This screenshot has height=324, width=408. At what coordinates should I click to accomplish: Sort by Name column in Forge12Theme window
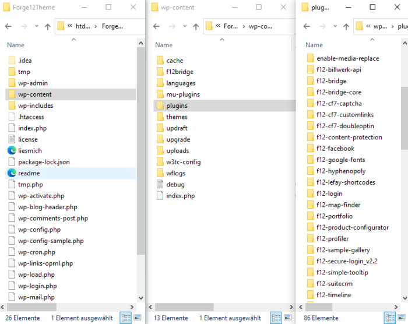(16, 45)
